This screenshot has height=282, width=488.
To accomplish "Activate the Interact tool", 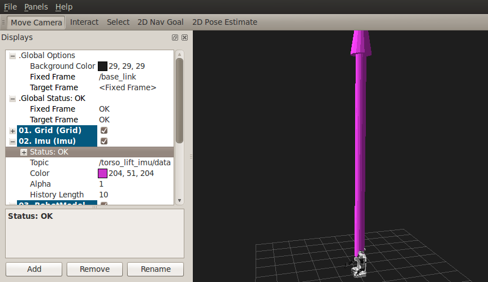I will 84,22.
